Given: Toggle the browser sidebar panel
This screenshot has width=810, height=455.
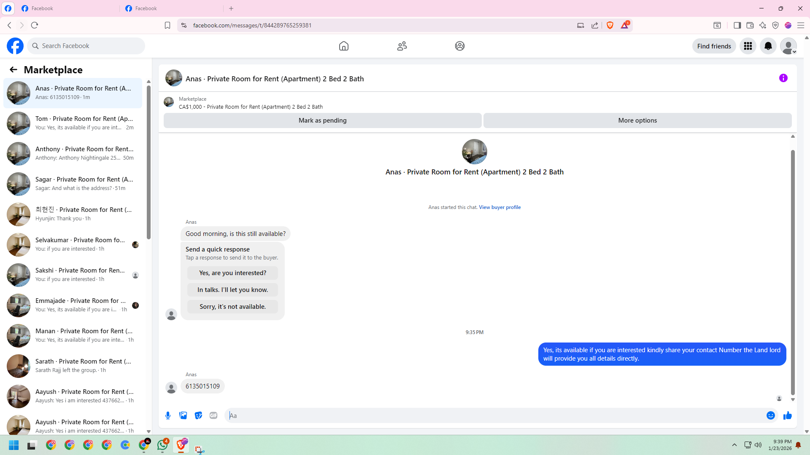Looking at the screenshot, I should click(x=737, y=25).
